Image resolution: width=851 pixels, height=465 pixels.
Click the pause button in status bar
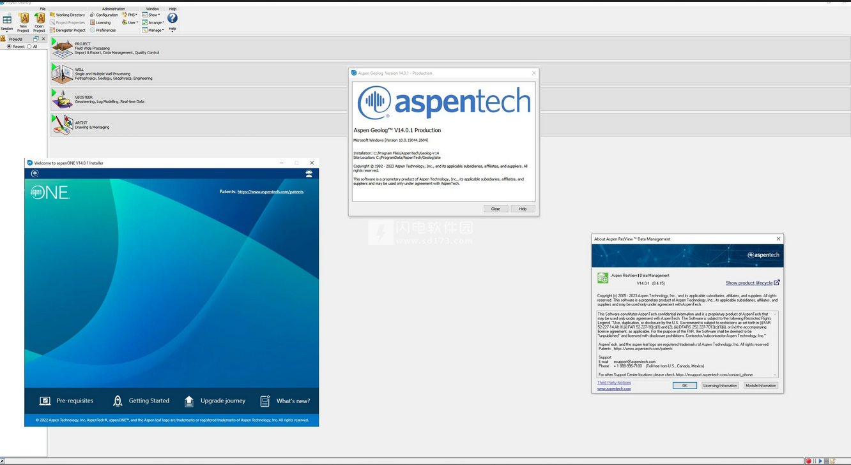point(815,461)
